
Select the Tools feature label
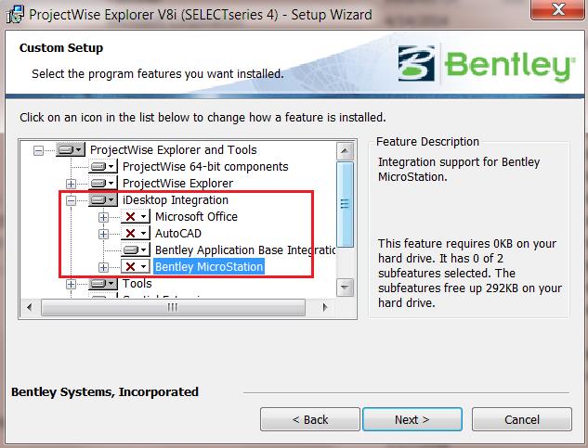(x=137, y=284)
